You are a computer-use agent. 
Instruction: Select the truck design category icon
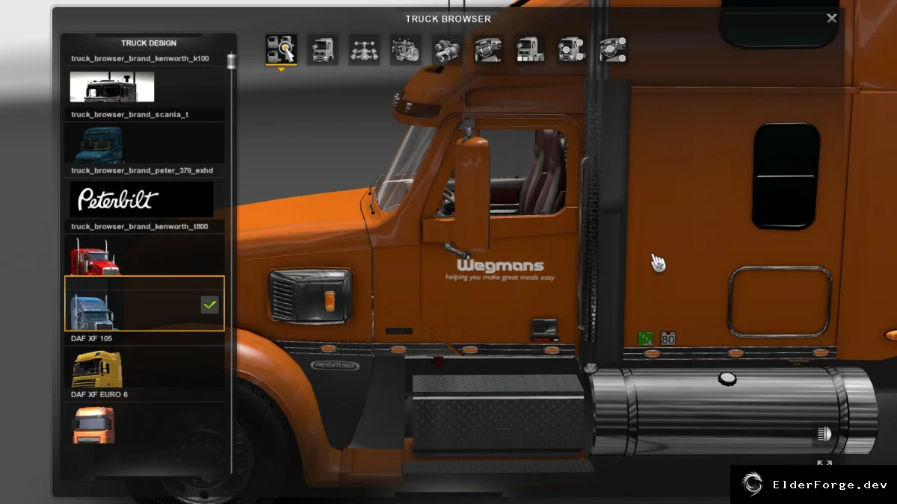281,49
